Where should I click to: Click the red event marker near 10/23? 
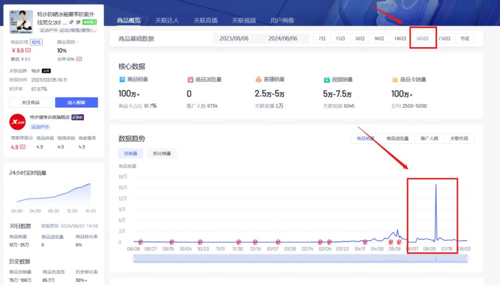[200, 242]
